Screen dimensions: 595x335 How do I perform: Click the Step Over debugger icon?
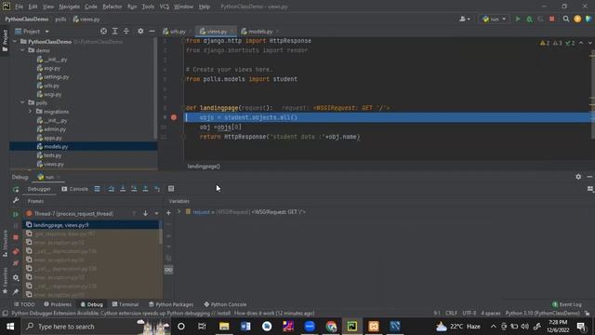(x=112, y=189)
